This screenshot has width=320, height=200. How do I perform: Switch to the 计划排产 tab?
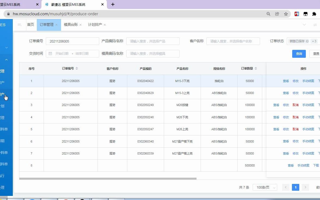(x=95, y=24)
